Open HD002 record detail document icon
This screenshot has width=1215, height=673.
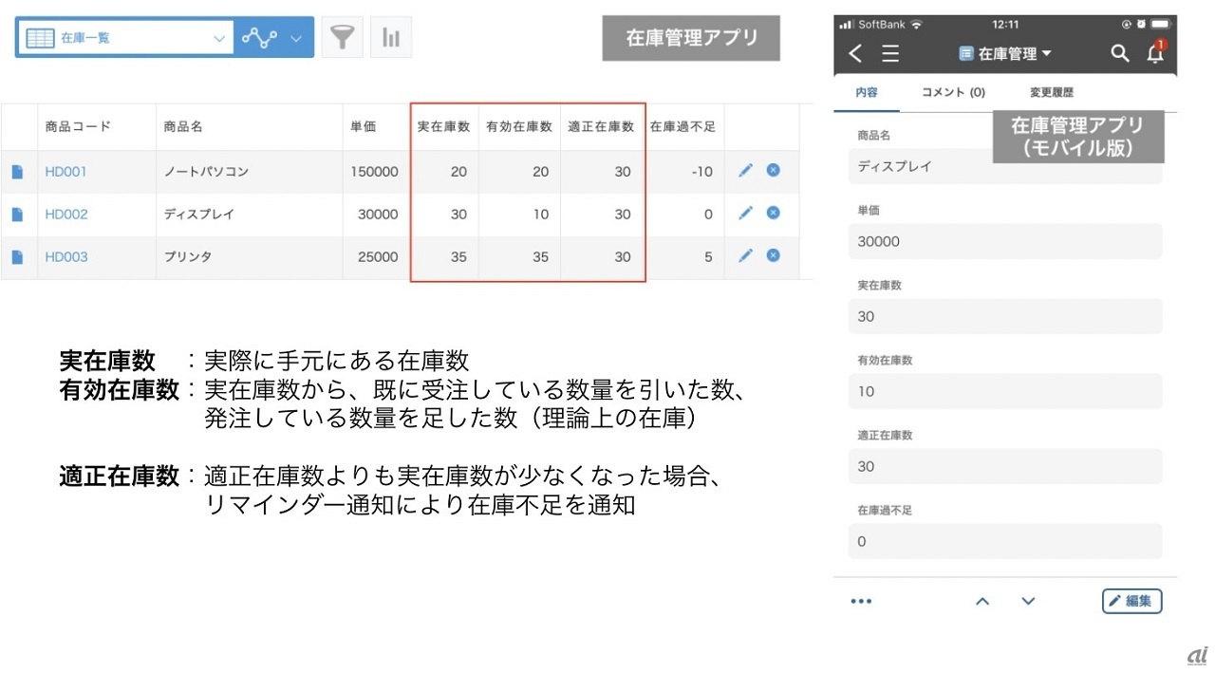pyautogui.click(x=17, y=215)
